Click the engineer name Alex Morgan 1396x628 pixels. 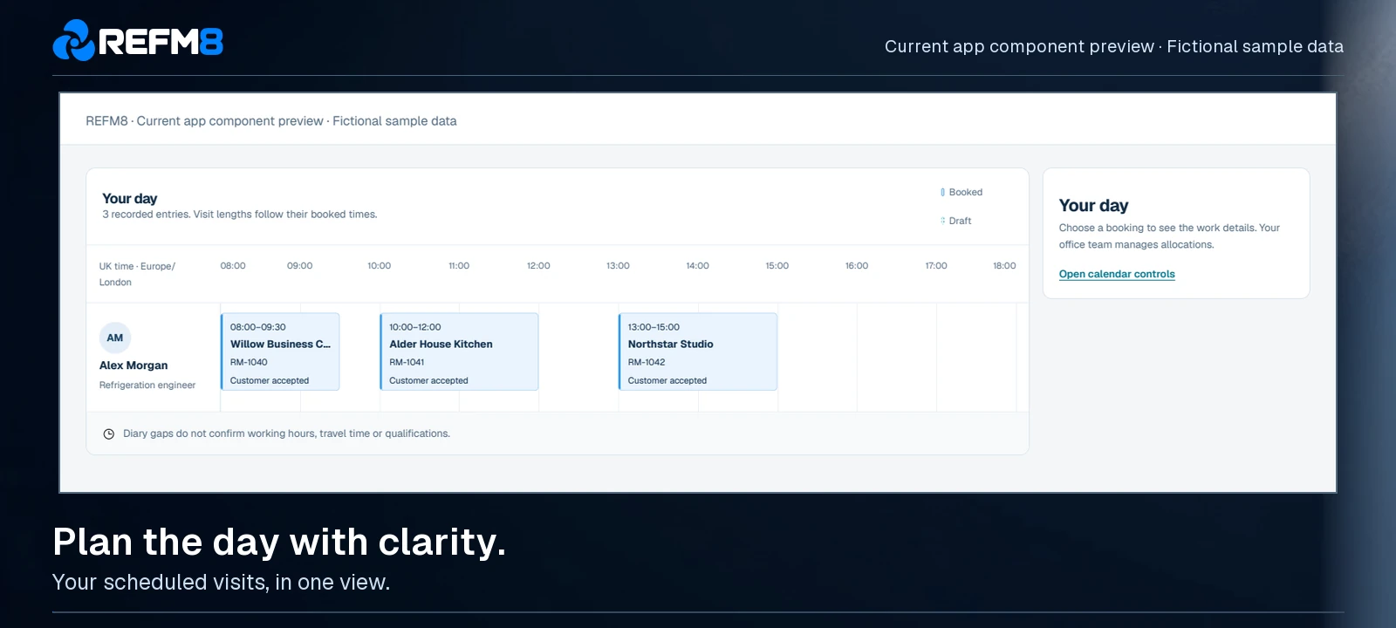133,365
